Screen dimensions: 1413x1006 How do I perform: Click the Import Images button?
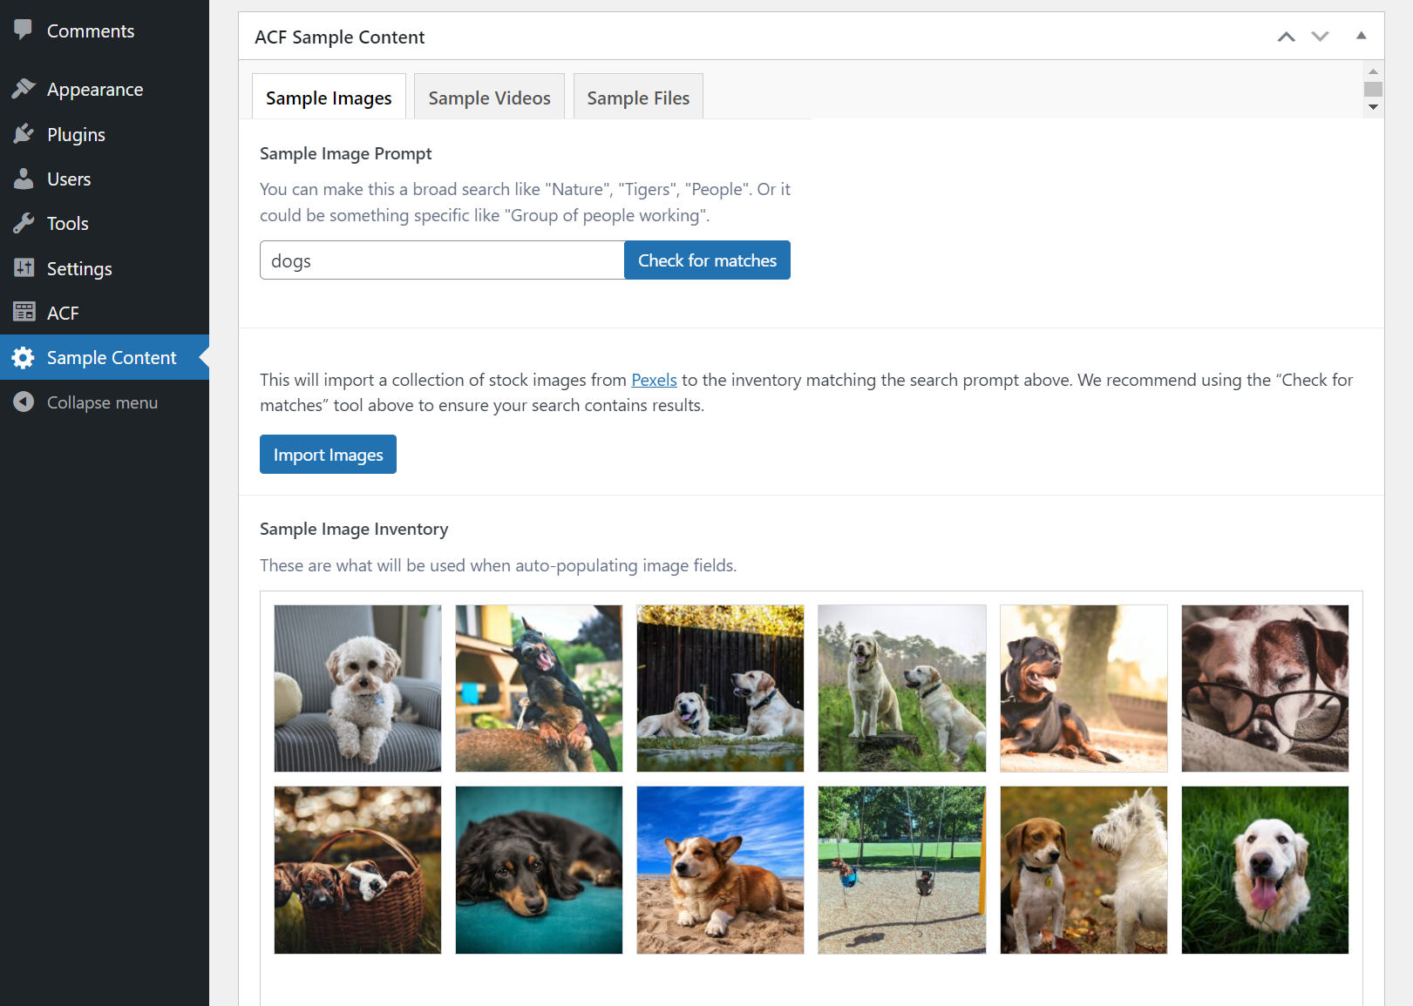[328, 455]
